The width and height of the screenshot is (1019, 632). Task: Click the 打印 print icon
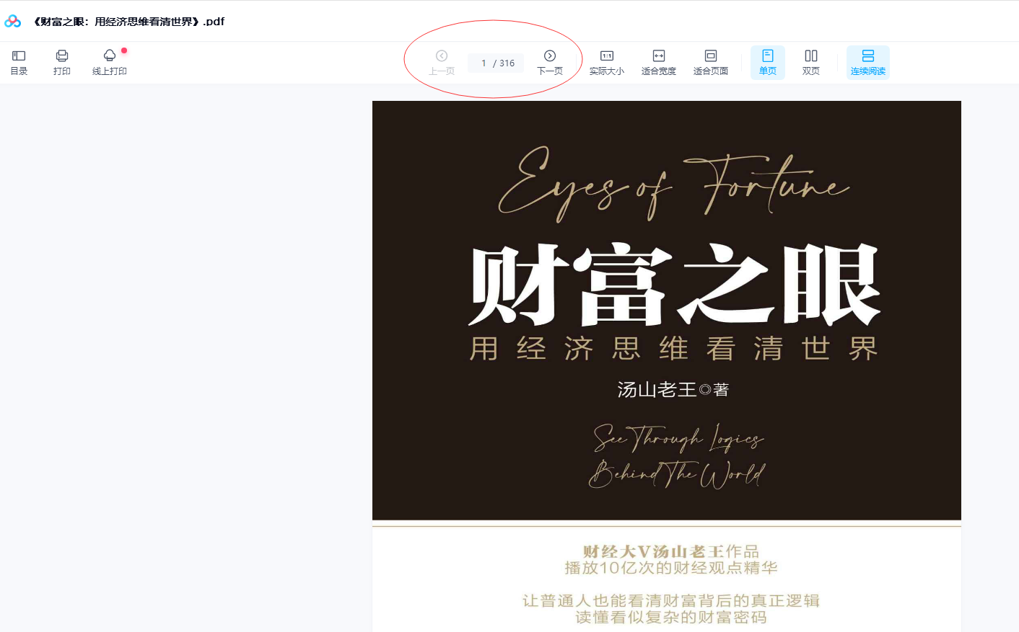point(62,62)
